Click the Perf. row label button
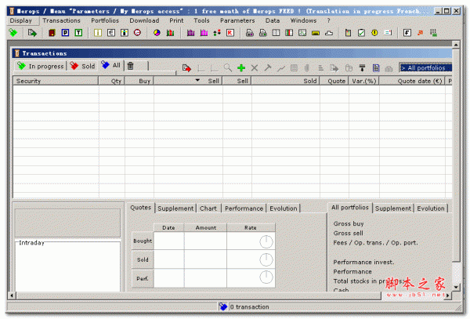This screenshot has width=470, height=319. [x=143, y=278]
